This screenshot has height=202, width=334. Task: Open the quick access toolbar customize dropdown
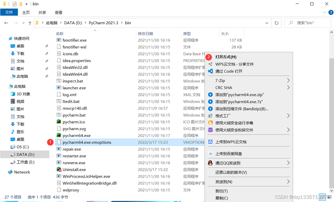tap(26, 4)
